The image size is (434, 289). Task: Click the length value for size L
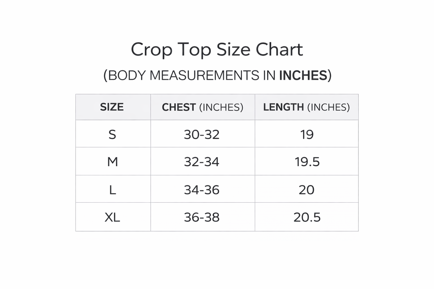pyautogui.click(x=306, y=190)
